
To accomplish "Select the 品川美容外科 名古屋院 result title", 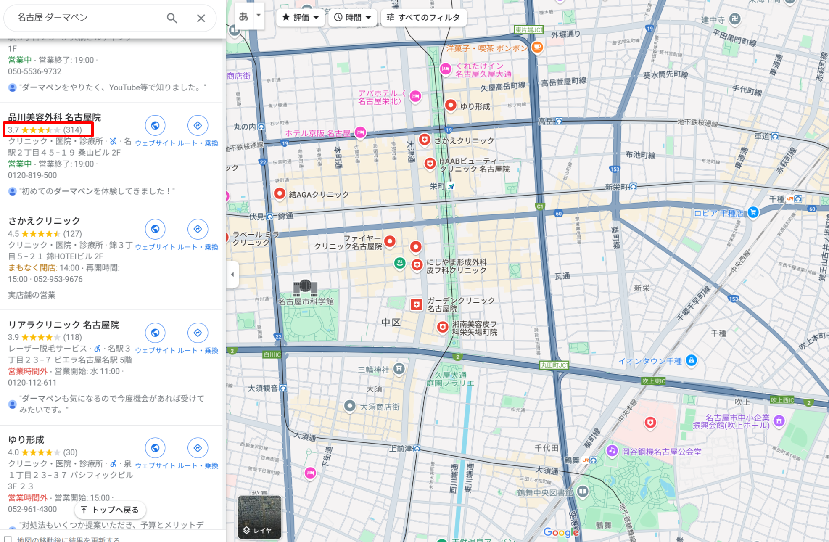I will [55, 117].
